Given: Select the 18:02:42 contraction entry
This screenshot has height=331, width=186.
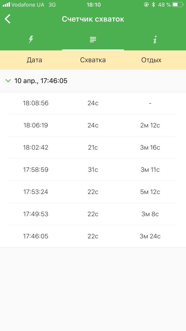Looking at the screenshot, I should (93, 147).
